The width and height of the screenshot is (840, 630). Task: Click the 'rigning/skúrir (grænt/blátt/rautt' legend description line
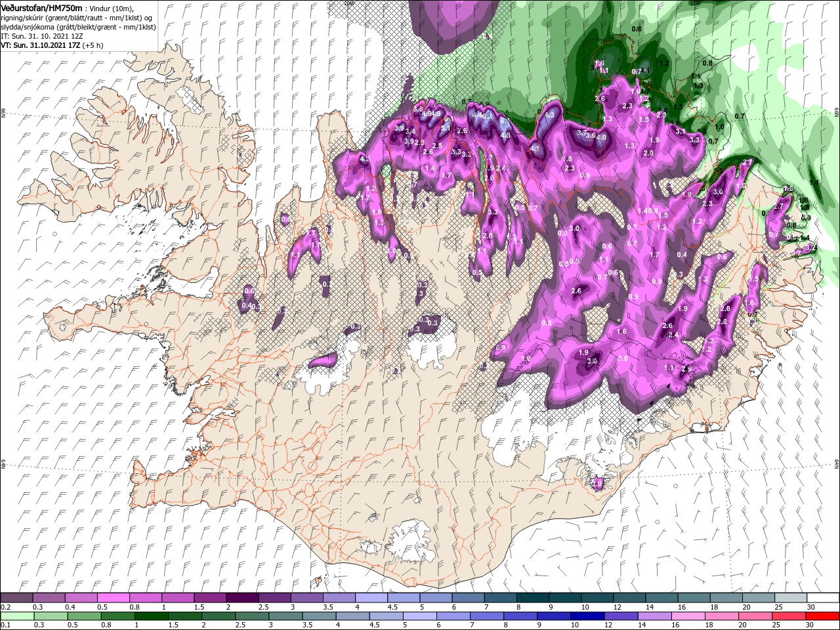pos(76,17)
